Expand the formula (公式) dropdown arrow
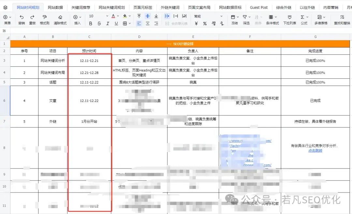 307,17
